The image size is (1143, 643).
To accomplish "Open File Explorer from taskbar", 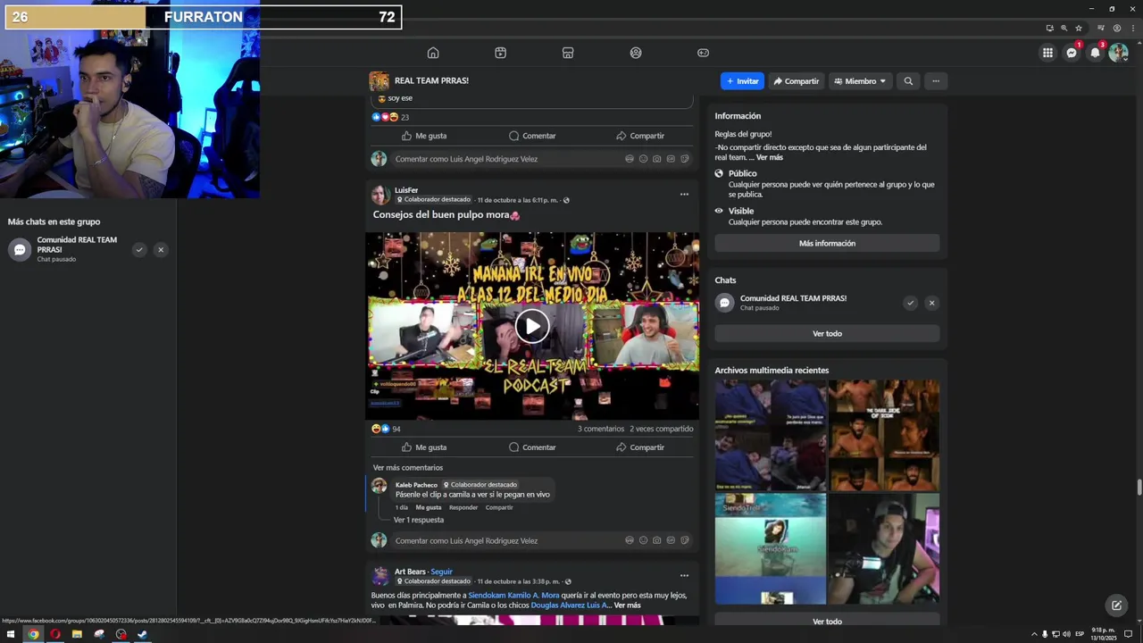I will (77, 634).
